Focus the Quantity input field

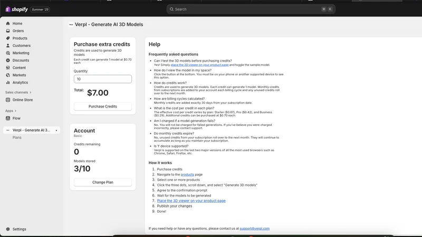point(103,79)
